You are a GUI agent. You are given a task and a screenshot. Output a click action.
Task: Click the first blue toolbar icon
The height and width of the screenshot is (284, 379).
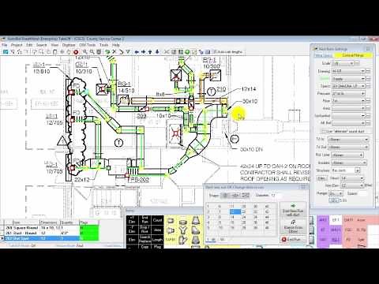click(x=5, y=52)
